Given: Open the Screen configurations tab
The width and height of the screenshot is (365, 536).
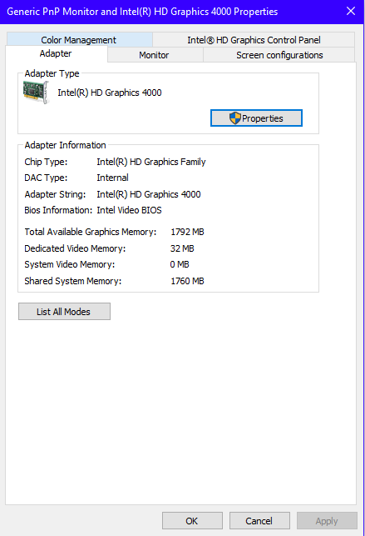Looking at the screenshot, I should pyautogui.click(x=279, y=55).
